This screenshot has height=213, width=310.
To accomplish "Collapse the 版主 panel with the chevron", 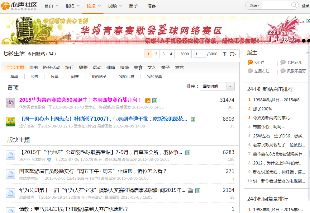I will coord(307,53).
